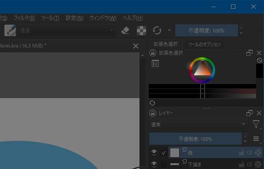This screenshot has height=169, width=264.
Task: Pick a hue on the color ring
Action: click(214, 70)
